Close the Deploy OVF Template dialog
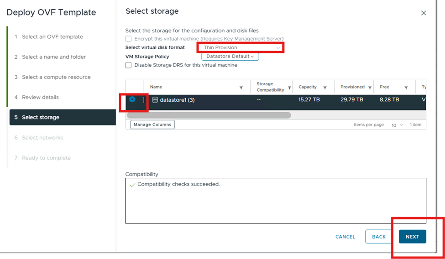Viewport: 445px width, 259px height. (x=424, y=13)
